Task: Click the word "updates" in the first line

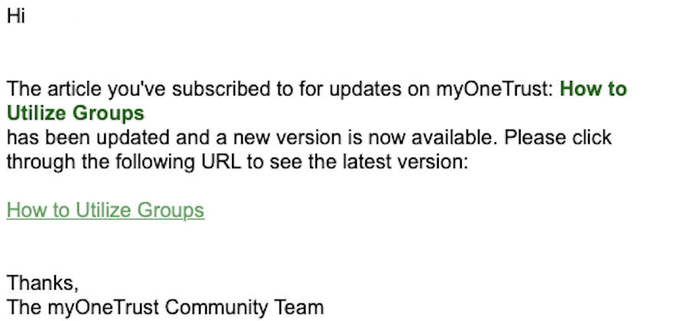Action: [x=365, y=89]
